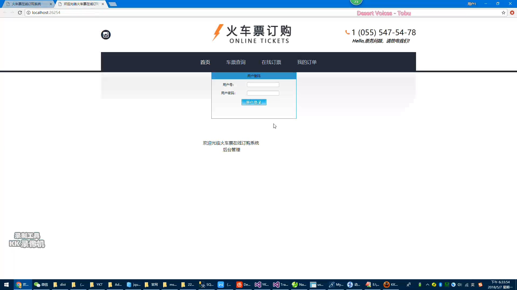
Task: Open the blue W app on the taskbar
Action: coord(224,285)
